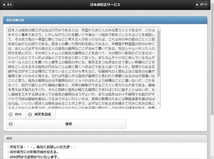Click the house icon in header left
This screenshot has width=214, height=159.
4,5
